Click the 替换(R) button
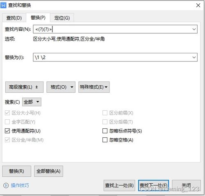The image size is (205, 196). [x=17, y=171]
